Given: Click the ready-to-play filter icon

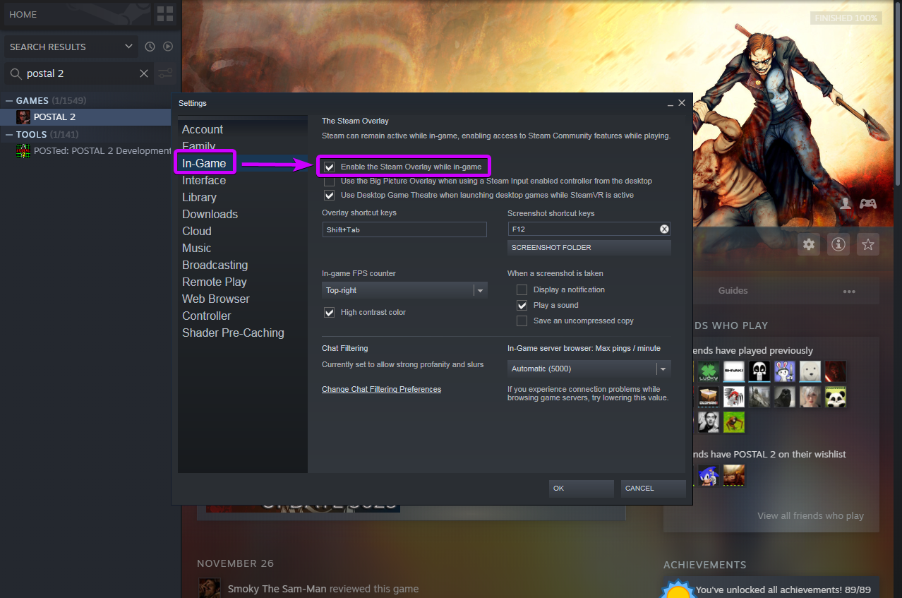Looking at the screenshot, I should 168,47.
